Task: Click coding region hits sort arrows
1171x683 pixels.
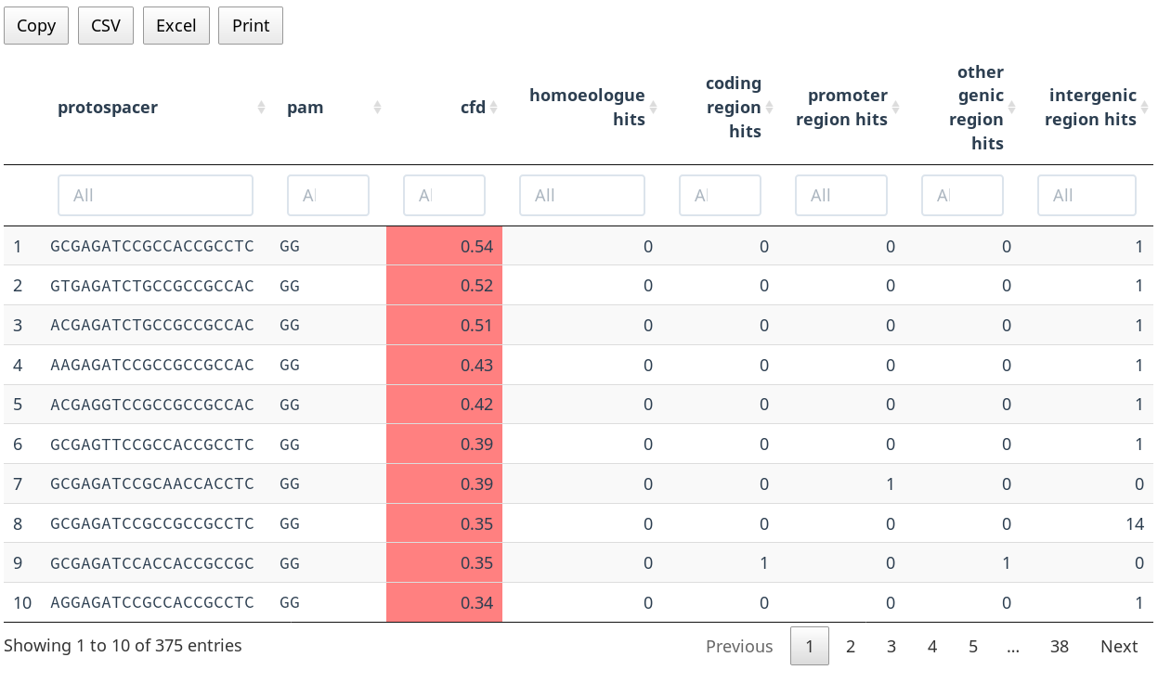Action: [769, 108]
